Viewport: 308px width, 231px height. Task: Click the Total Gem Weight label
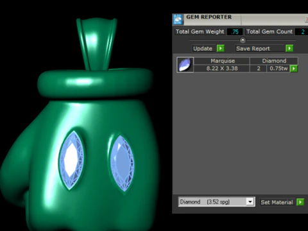point(200,31)
